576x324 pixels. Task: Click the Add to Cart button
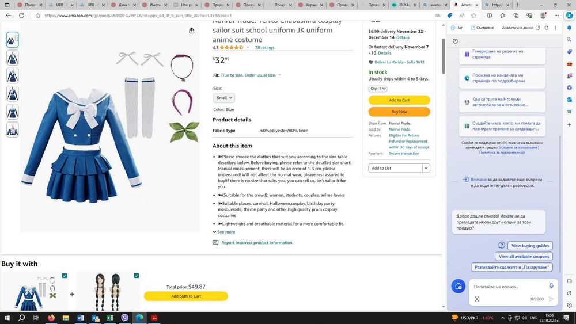click(x=399, y=100)
